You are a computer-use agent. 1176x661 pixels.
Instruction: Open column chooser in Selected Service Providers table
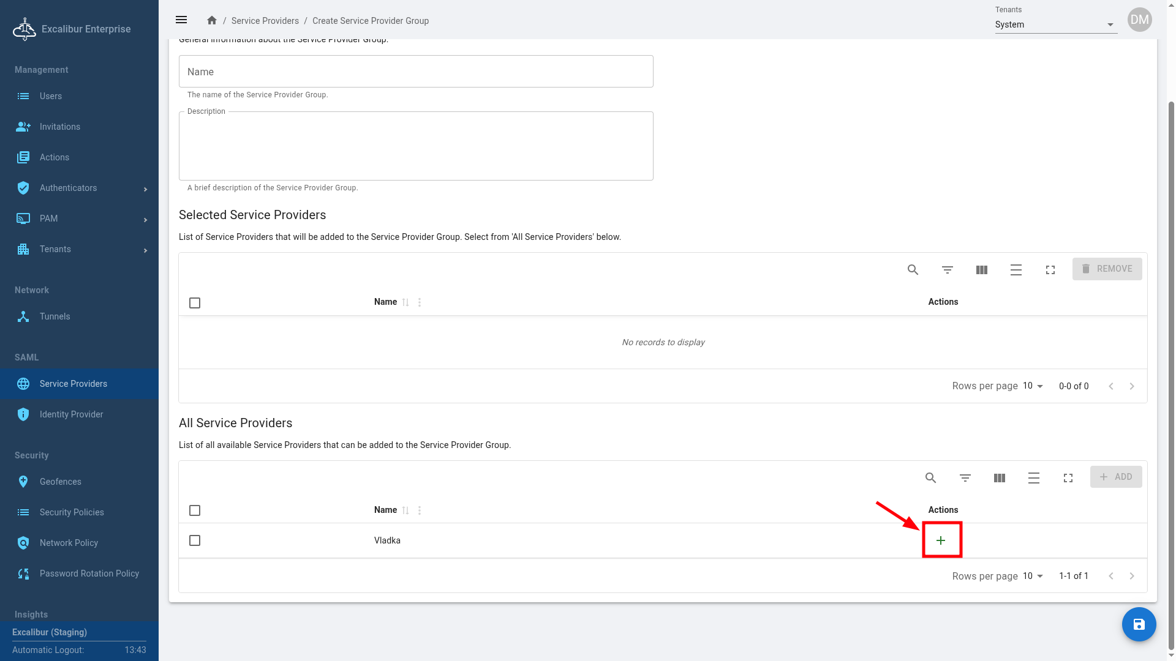[x=981, y=270]
